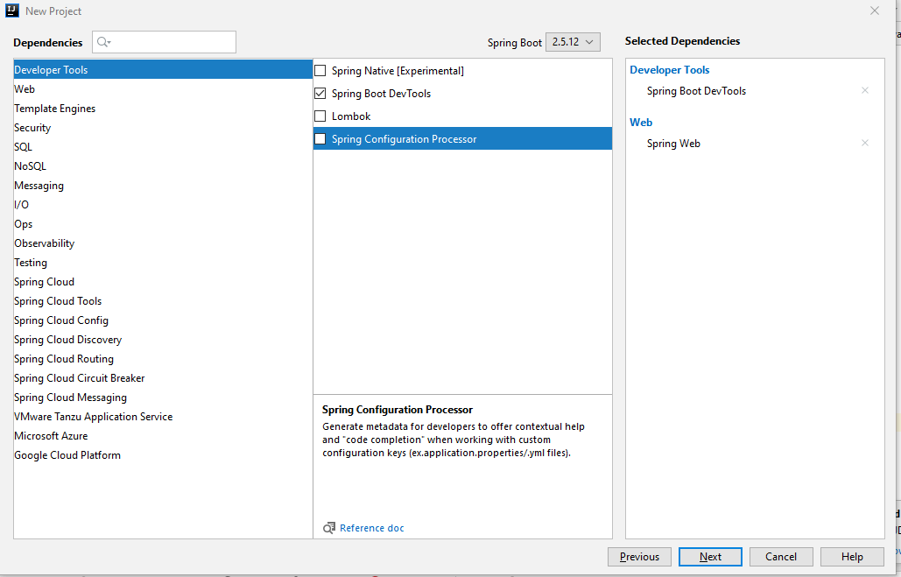Select the Spring Cloud Tools category
This screenshot has height=577, width=901.
pos(163,300)
